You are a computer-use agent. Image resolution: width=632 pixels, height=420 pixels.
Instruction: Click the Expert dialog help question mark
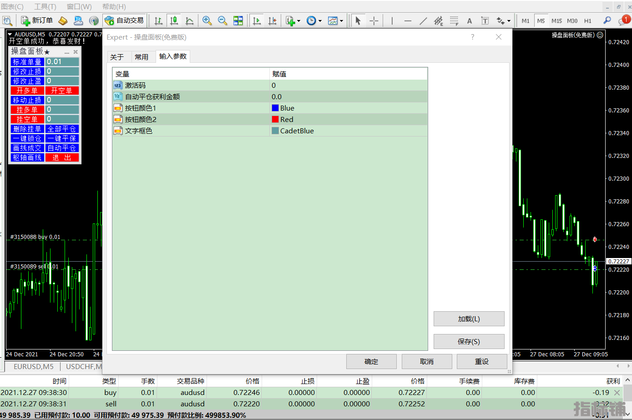(x=472, y=37)
